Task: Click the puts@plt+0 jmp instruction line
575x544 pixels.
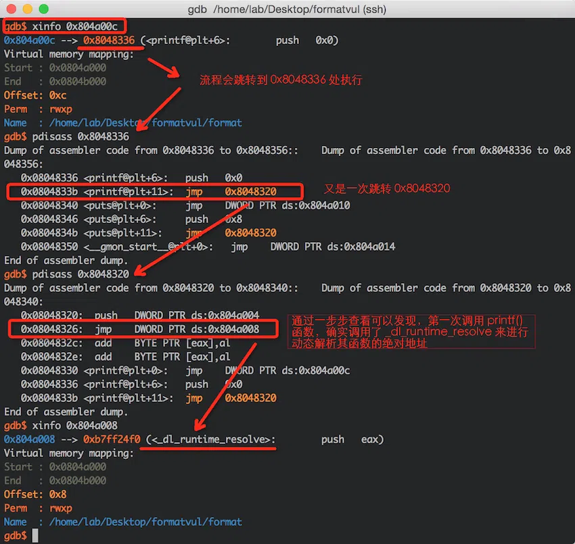Action: (185, 205)
